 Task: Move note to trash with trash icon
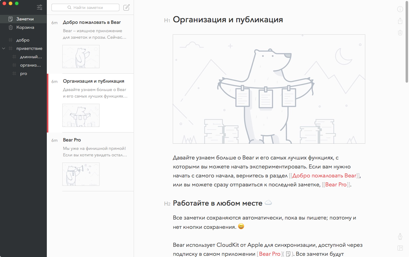(400, 33)
